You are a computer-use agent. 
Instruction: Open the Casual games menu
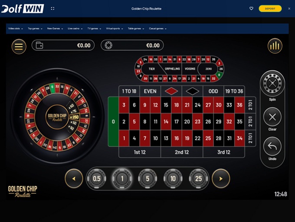(157, 29)
